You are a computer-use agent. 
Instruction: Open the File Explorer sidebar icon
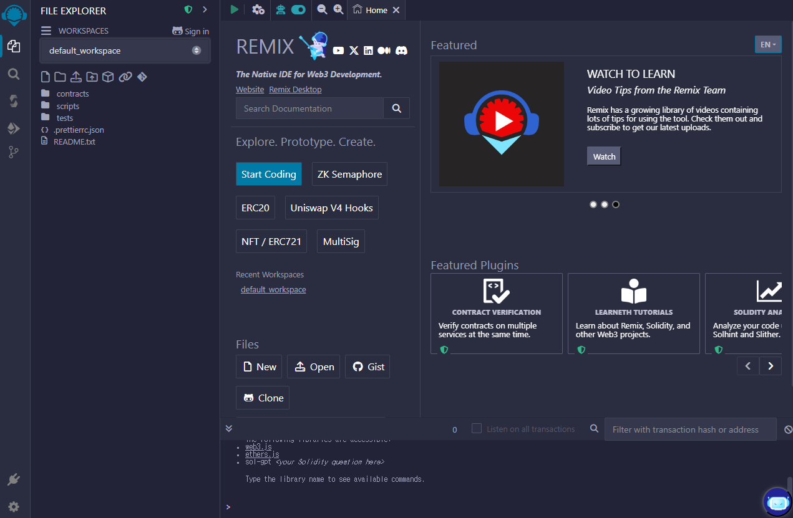[x=14, y=46]
